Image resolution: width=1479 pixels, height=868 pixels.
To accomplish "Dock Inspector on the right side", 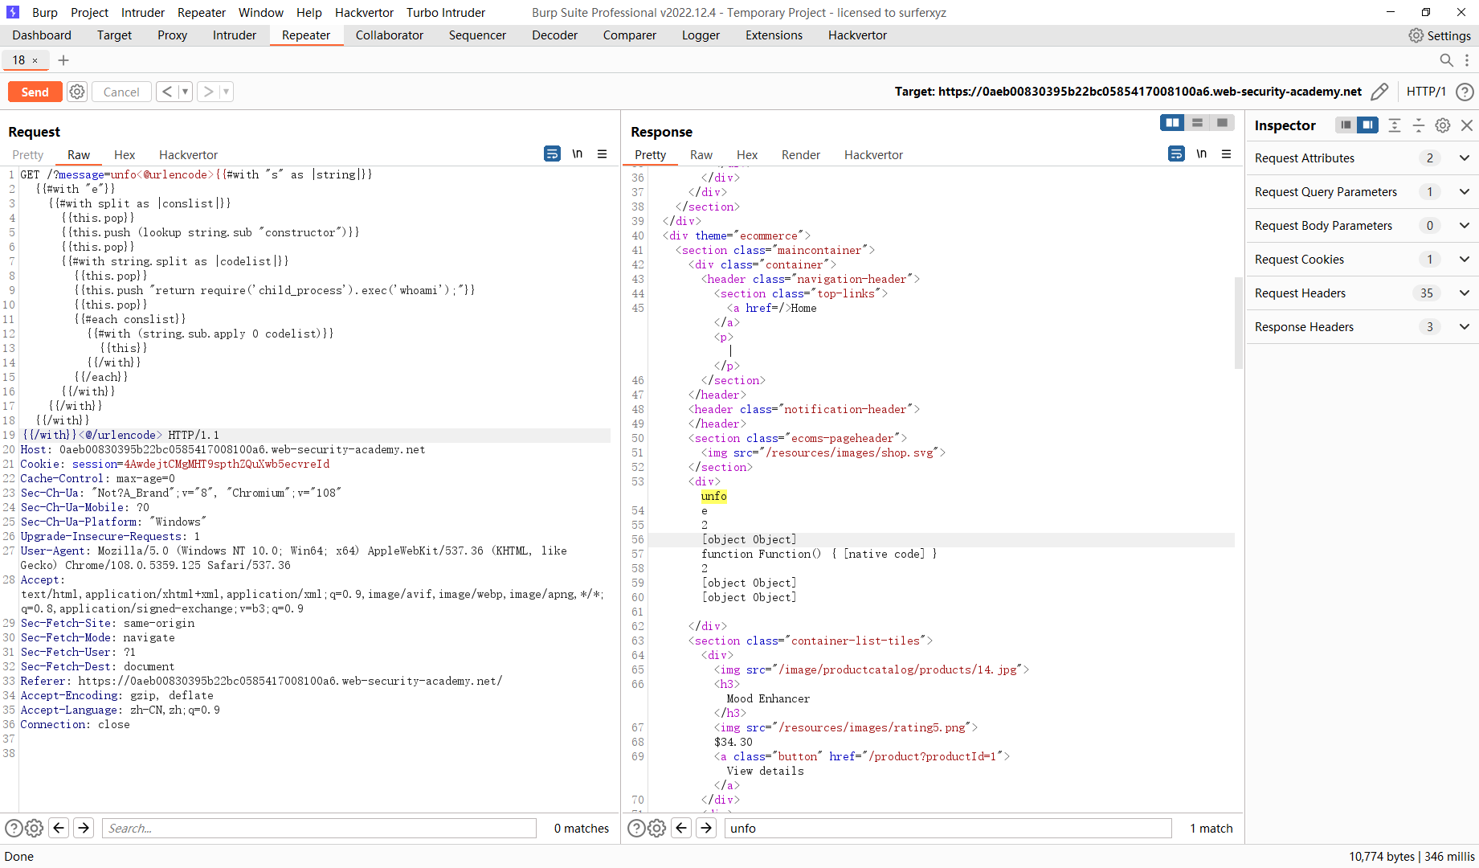I will 1367,125.
